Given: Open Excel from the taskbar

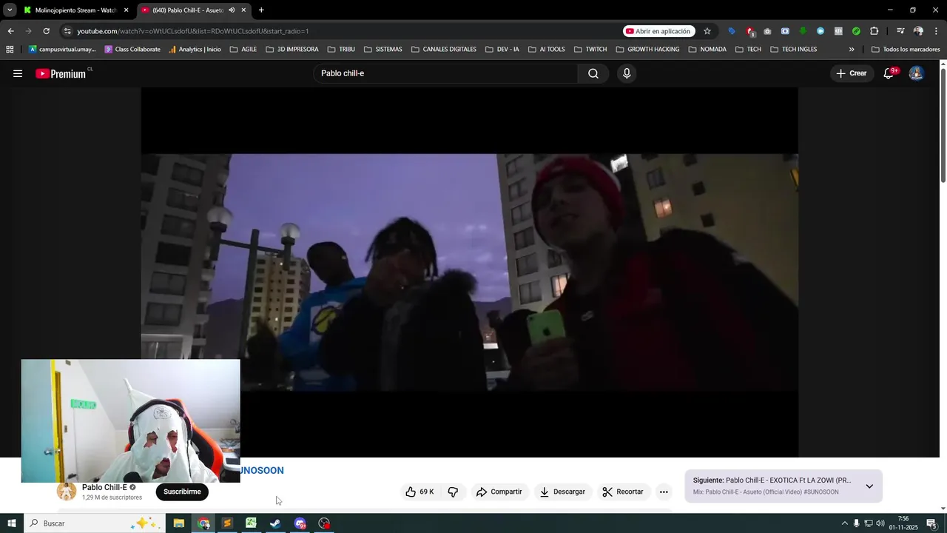Looking at the screenshot, I should [x=251, y=523].
